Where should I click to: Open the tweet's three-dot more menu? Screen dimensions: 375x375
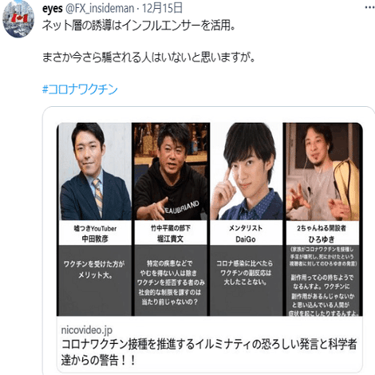point(369,8)
